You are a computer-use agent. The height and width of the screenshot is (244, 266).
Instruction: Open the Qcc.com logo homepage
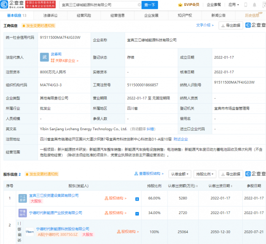12,4
